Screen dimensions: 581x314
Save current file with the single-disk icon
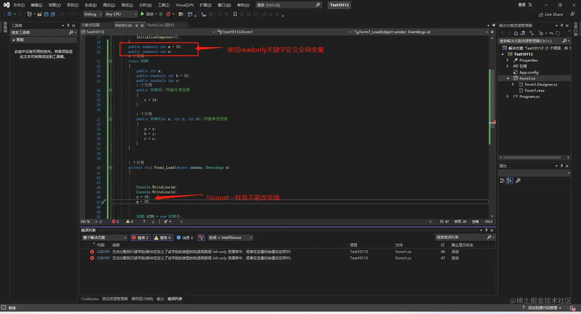click(x=46, y=14)
